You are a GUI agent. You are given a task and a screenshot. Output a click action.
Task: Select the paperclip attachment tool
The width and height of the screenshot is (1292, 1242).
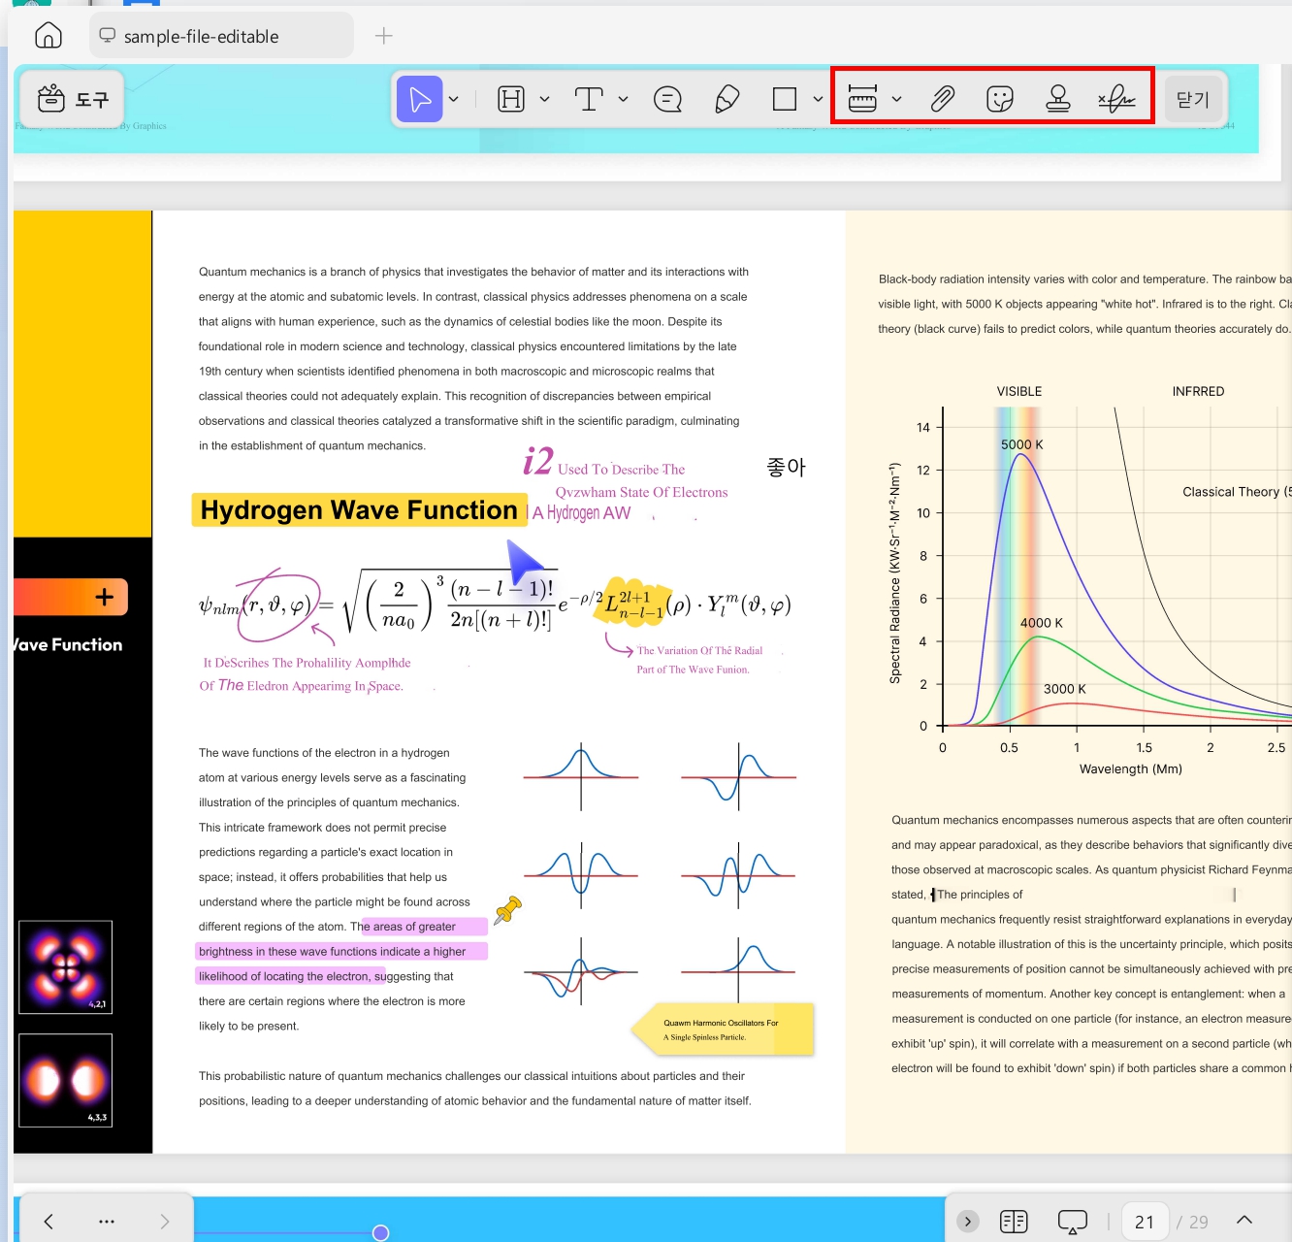(942, 99)
